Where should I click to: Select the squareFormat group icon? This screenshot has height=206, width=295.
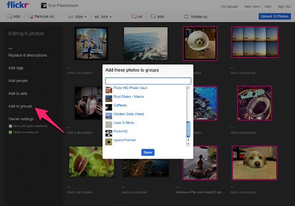coord(108,141)
